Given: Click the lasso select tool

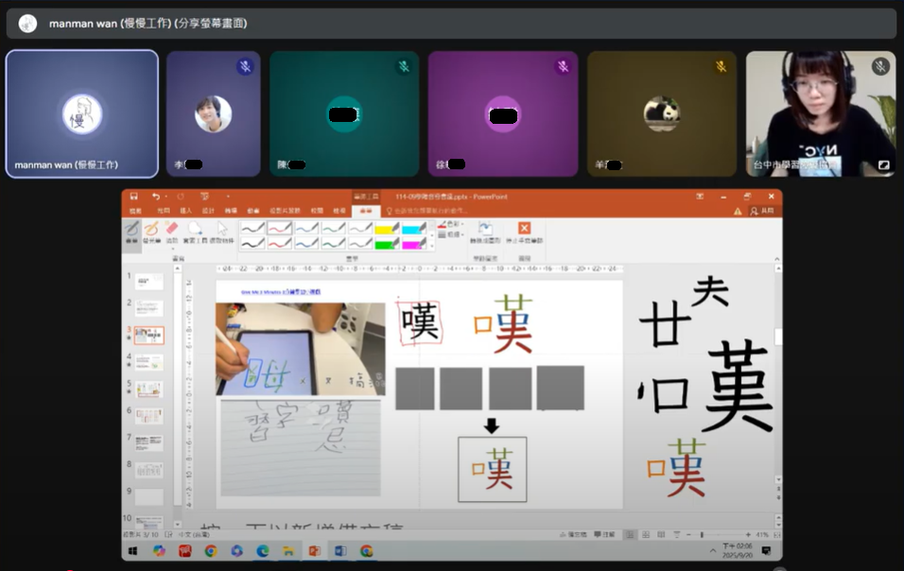Looking at the screenshot, I should (x=196, y=229).
